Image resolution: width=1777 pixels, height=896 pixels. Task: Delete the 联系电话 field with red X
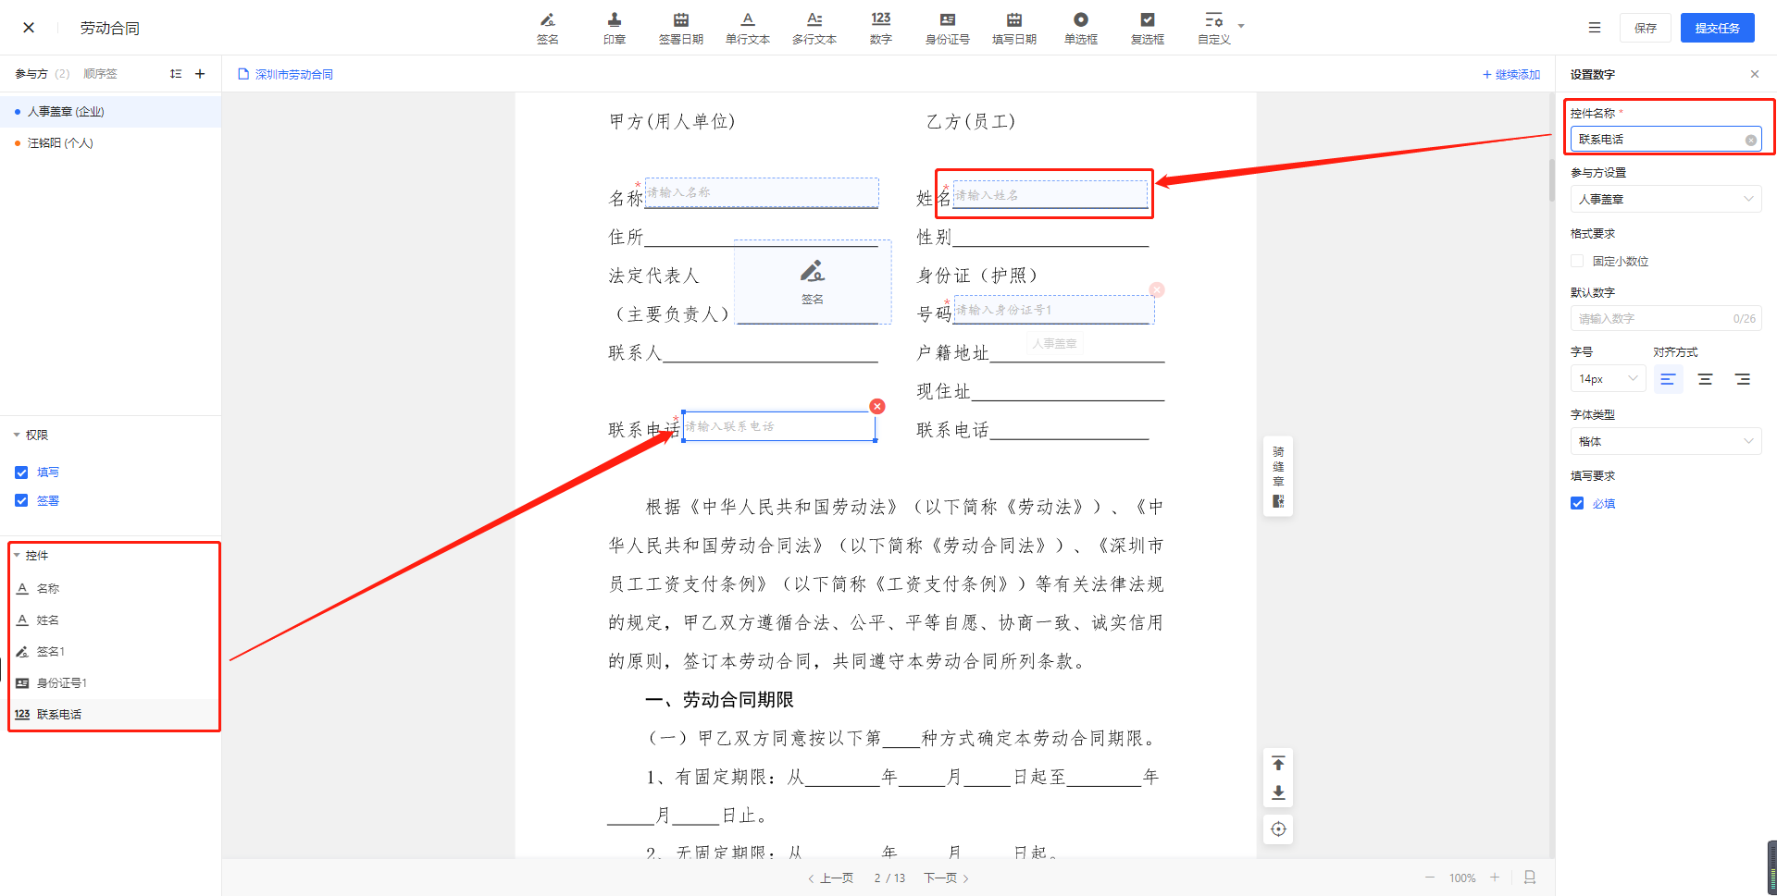(x=877, y=407)
